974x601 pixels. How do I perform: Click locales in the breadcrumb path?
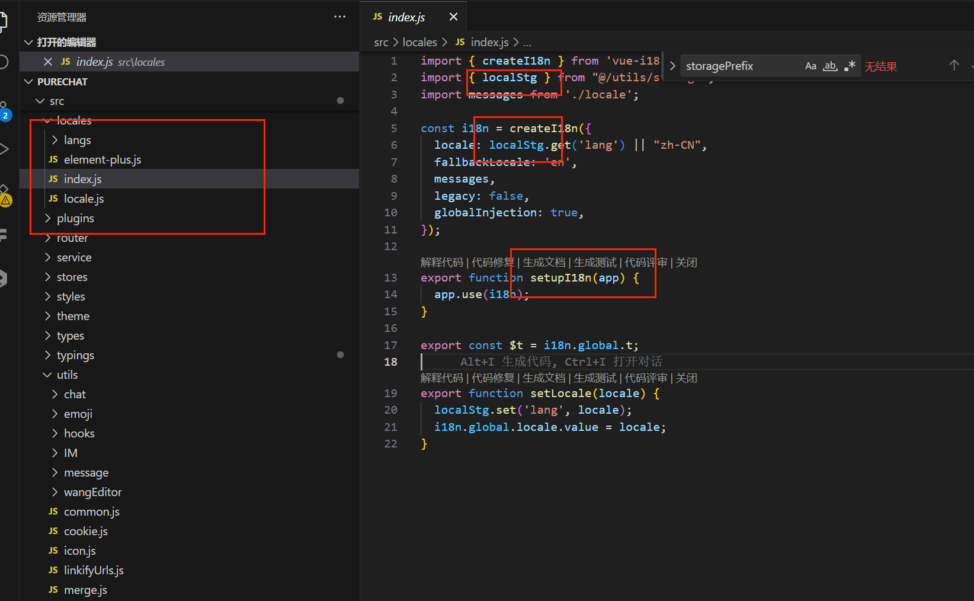(419, 42)
